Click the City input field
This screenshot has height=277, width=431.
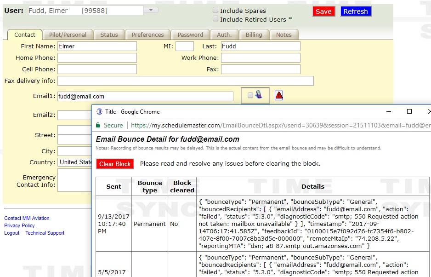coord(74,151)
